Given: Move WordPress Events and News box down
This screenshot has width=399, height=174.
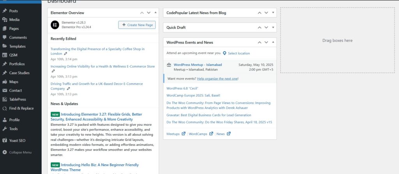Looking at the screenshot, I should click(x=266, y=42).
